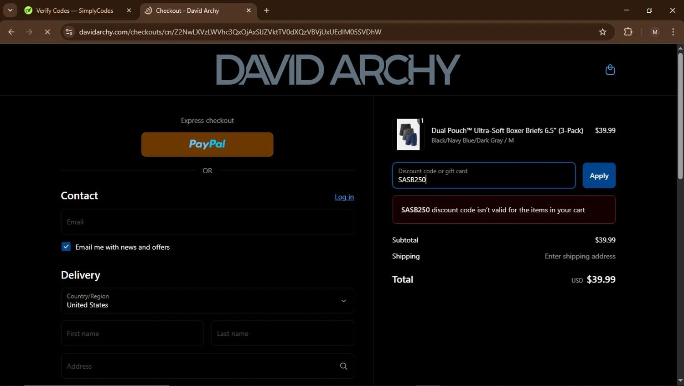The height and width of the screenshot is (386, 684).
Task: Click the Delivery section heading
Action: tap(81, 275)
